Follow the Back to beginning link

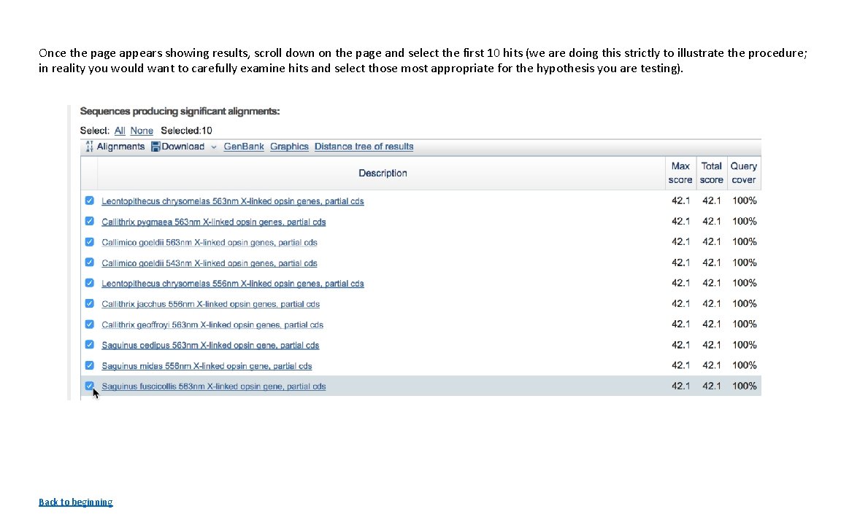pos(75,502)
